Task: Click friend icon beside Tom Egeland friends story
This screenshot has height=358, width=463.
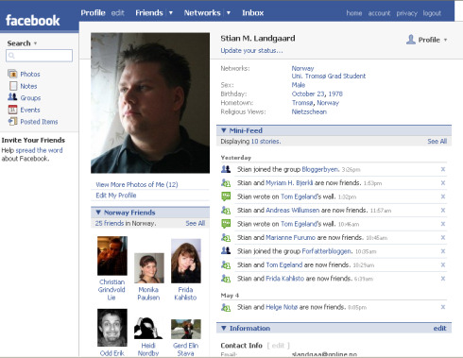Action: click(226, 264)
